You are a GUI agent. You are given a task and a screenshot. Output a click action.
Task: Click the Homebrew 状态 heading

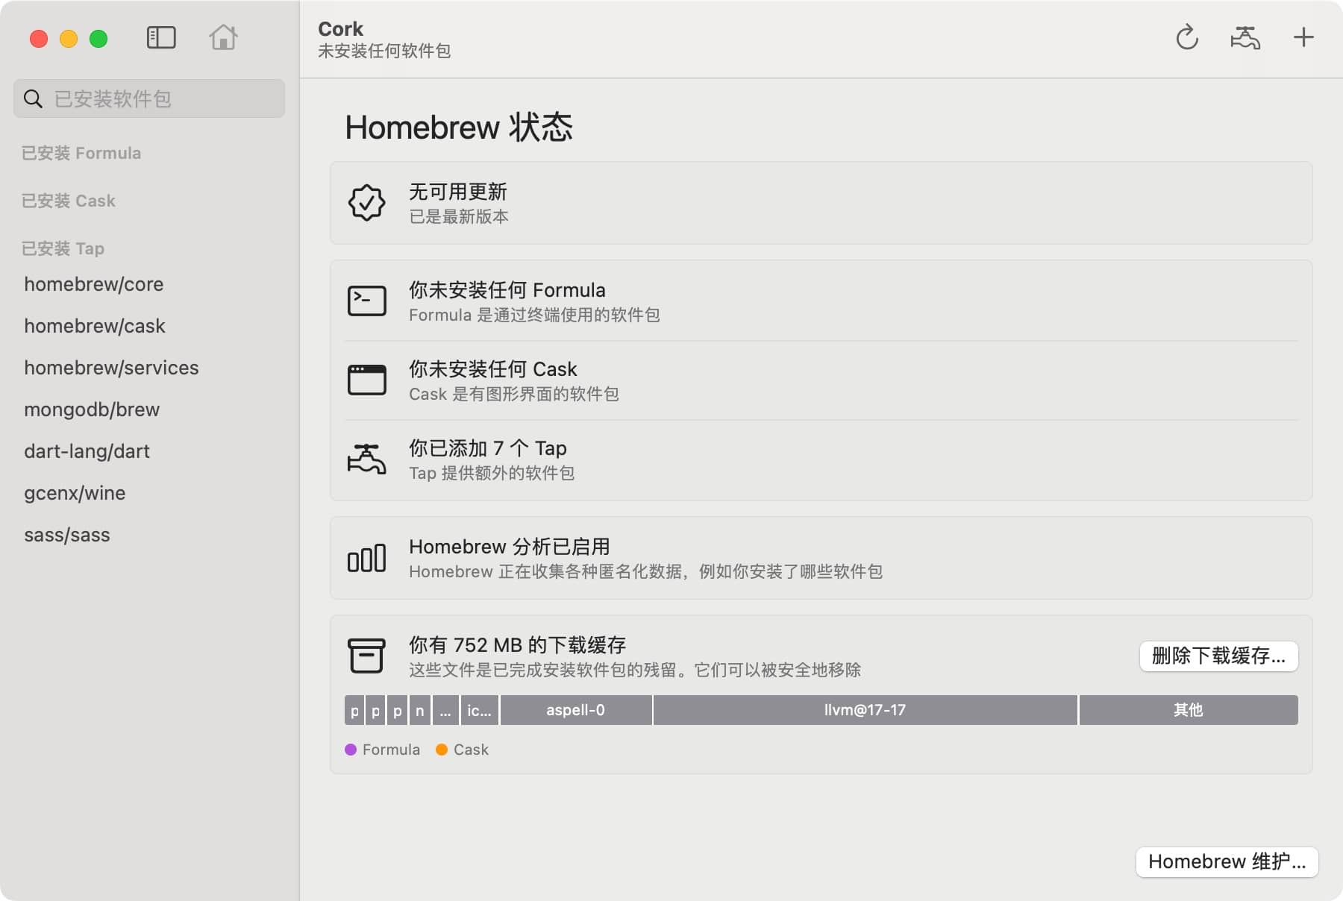pyautogui.click(x=459, y=127)
